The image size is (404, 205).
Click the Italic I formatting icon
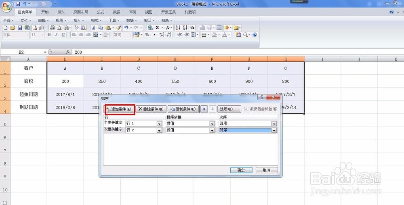[56, 35]
